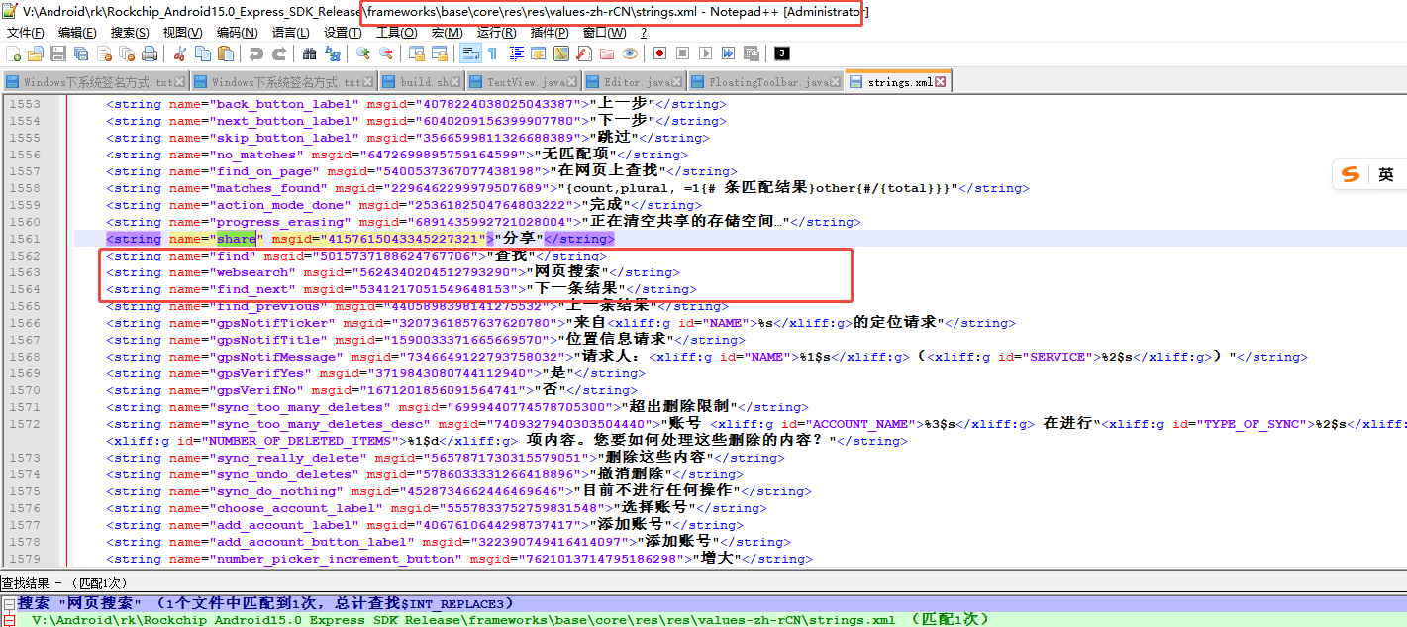Viewport: 1407px width, 627px height.
Task: Click line number 1572 in the margin
Action: point(25,424)
